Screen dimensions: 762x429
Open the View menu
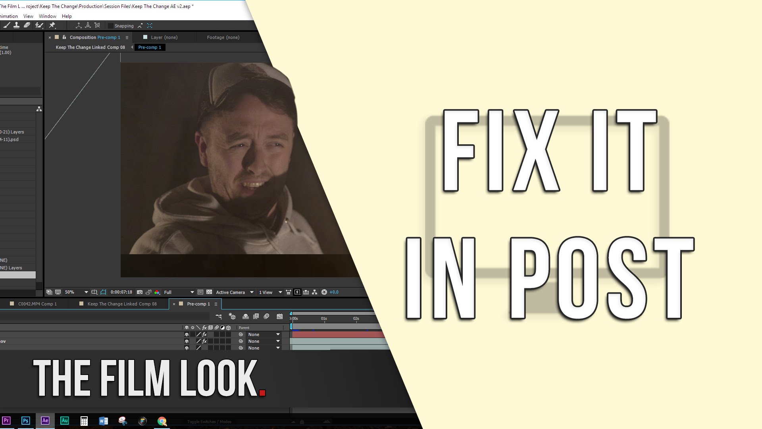click(28, 16)
